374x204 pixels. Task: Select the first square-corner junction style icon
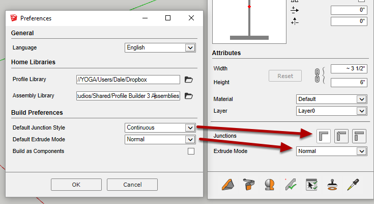tap(324, 136)
